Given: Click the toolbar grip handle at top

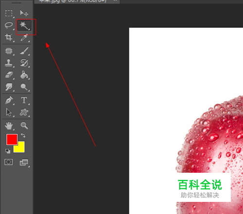Looking at the screenshot, I should point(17,3).
